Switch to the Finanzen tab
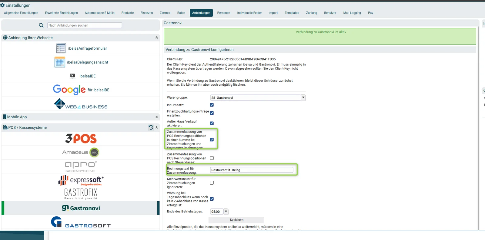Screen dimensions: 485x240 pyautogui.click(x=147, y=13)
